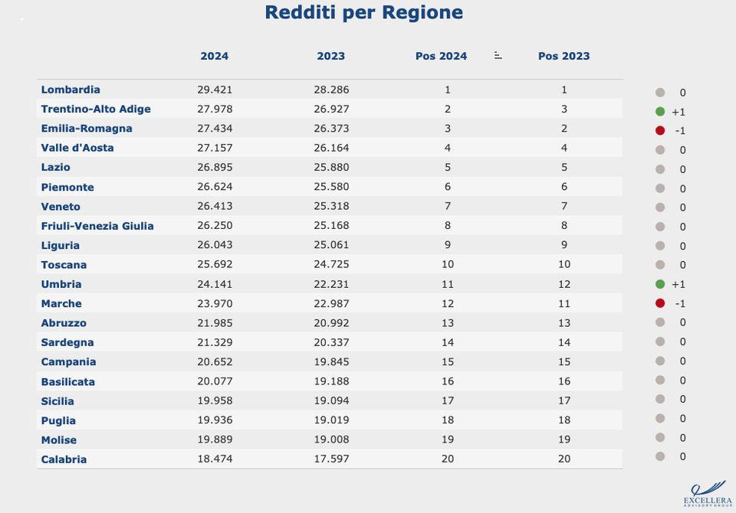Viewport: 736px width, 513px height.
Task: Click the Toscana 2024 value 25.692
Action: click(215, 265)
